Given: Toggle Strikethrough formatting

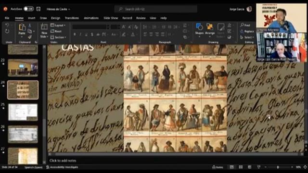Looking at the screenshot, I should click(98, 35).
